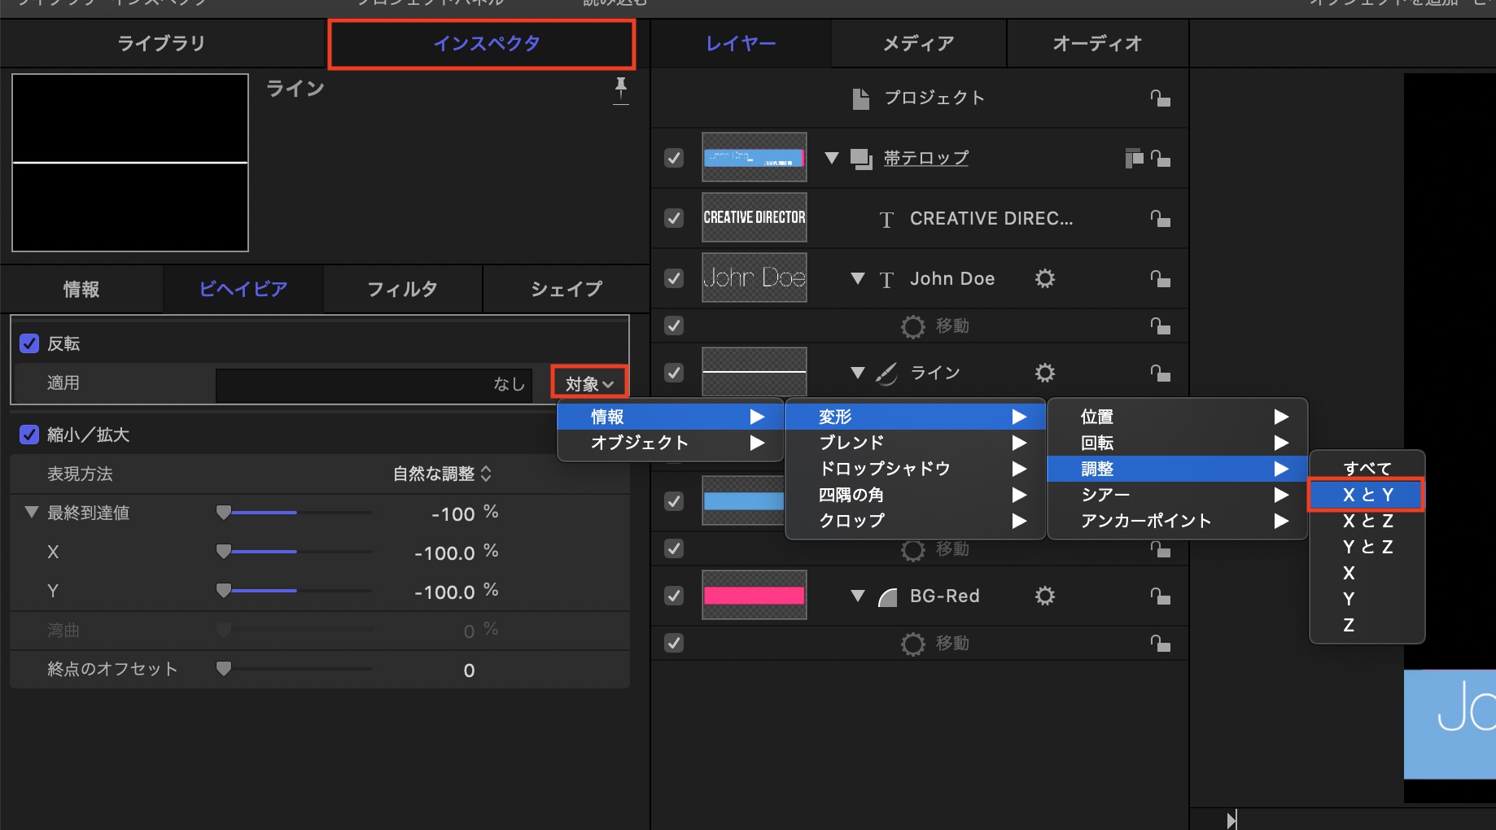Viewport: 1496px width, 830px height.
Task: Click the Y scale value -100.0
Action: coord(444,592)
